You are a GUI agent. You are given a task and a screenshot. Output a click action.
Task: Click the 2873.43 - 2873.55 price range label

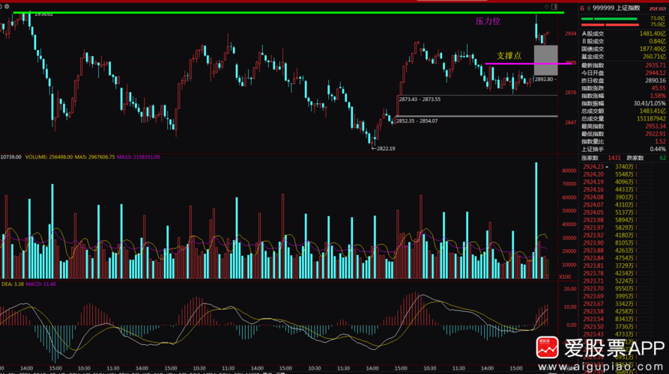click(420, 99)
